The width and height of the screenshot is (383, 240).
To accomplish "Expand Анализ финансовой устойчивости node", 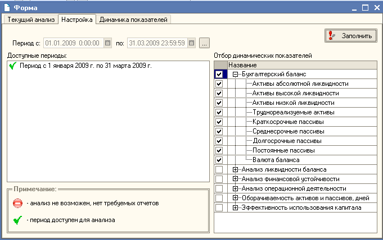I will tap(235, 179).
